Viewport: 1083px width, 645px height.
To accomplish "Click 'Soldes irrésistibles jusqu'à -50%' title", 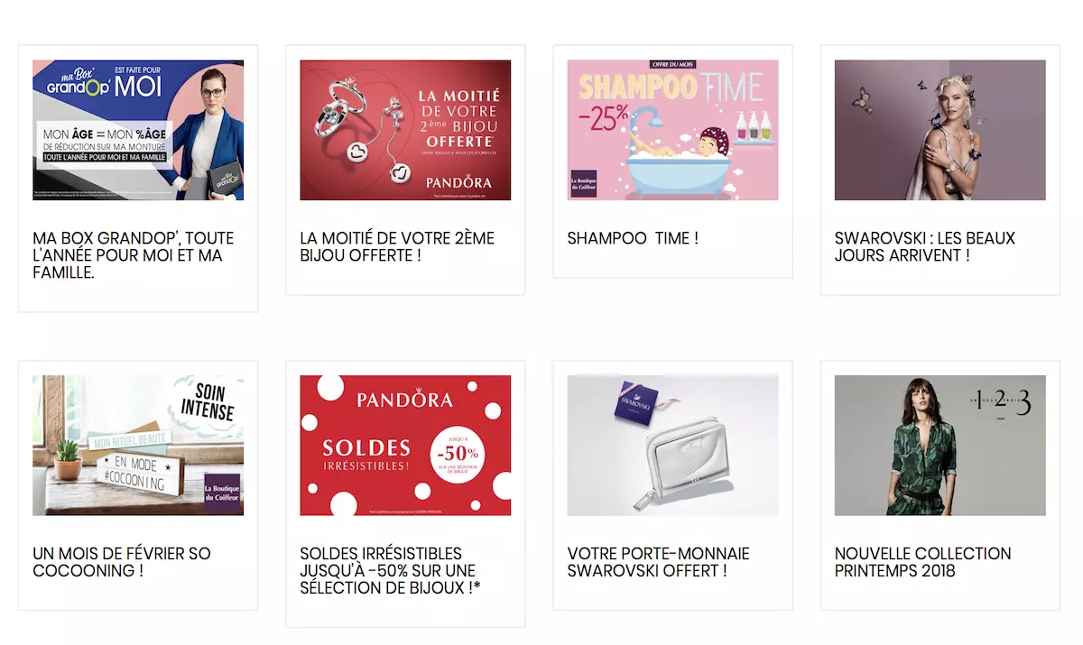I will pos(388,570).
